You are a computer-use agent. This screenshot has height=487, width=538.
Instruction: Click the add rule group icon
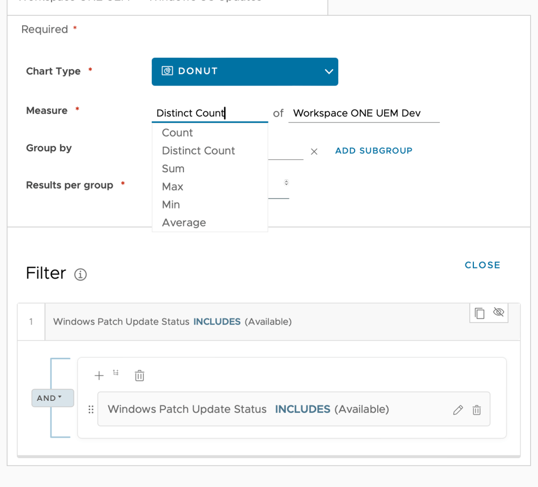click(x=116, y=373)
